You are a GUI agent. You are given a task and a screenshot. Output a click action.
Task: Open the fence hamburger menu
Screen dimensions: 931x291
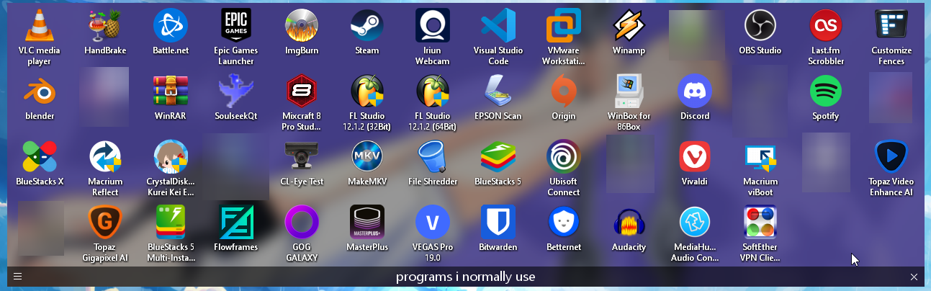coord(18,277)
